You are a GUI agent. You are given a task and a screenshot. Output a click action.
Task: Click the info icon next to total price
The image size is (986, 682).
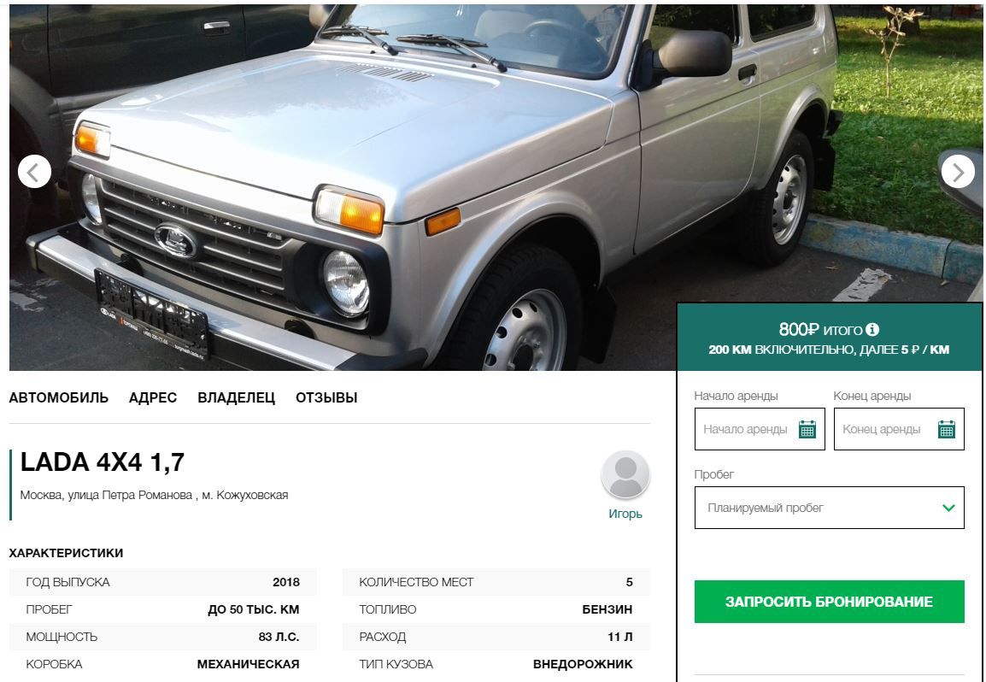tap(872, 329)
